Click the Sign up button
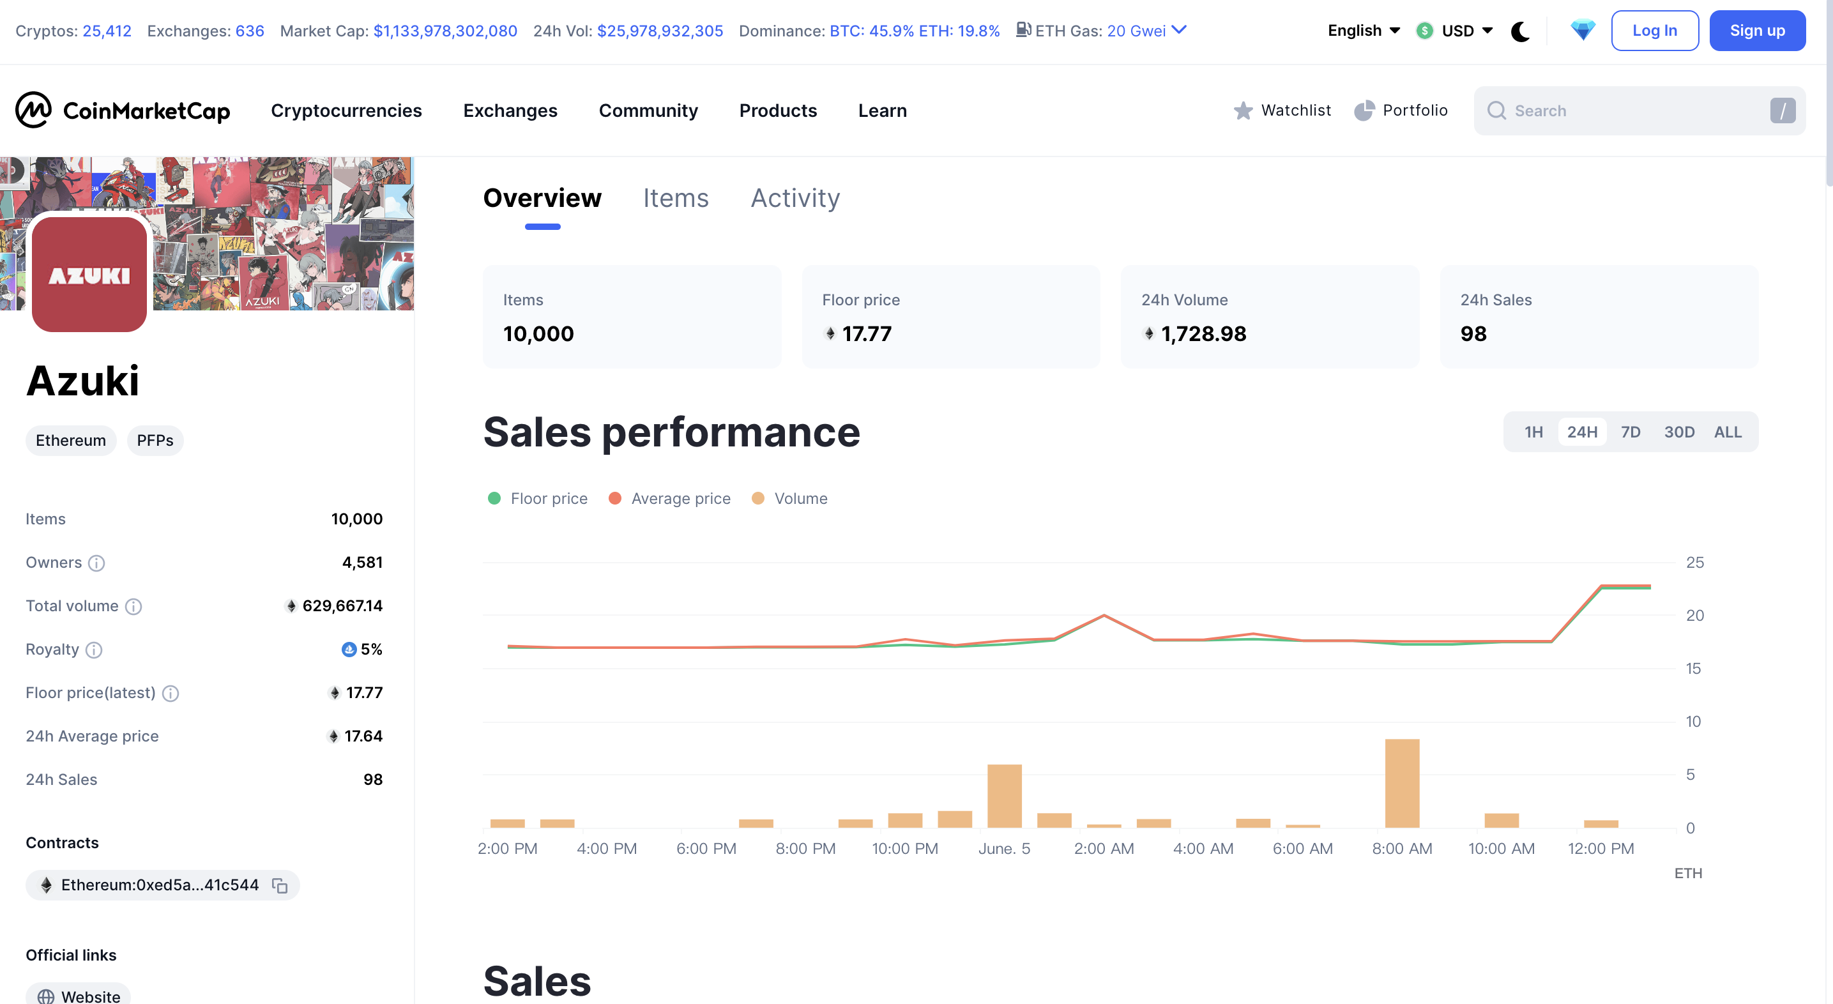The height and width of the screenshot is (1004, 1833). click(1756, 31)
